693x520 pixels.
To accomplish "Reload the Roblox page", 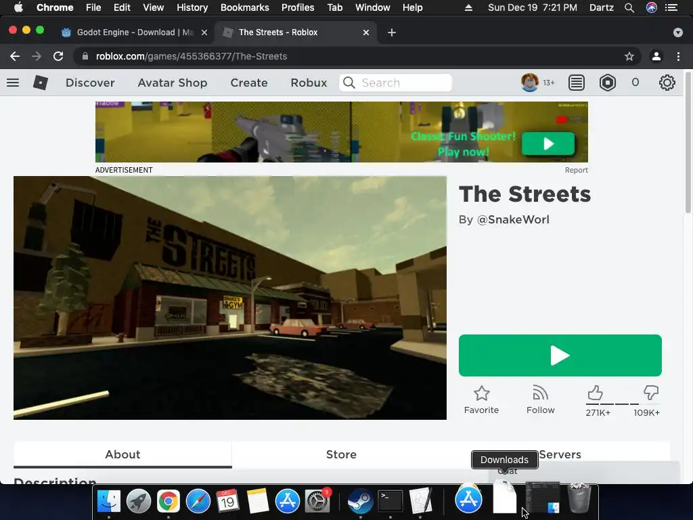I will 58,56.
